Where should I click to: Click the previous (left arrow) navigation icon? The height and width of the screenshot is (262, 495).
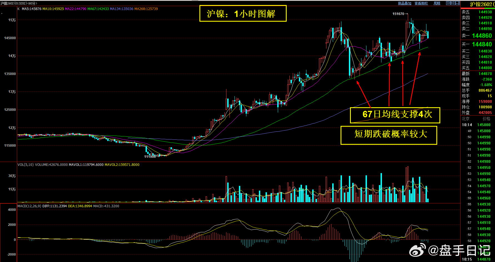[x=448, y=3]
